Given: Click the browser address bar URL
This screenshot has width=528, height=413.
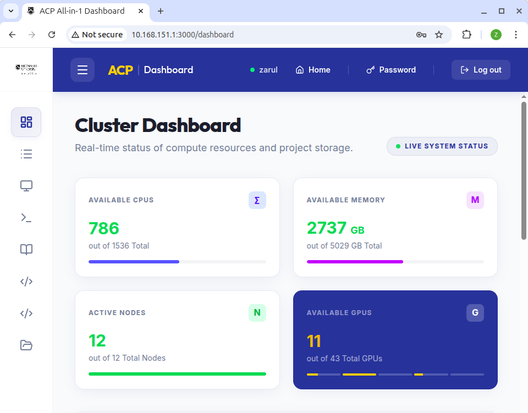Looking at the screenshot, I should (x=183, y=35).
